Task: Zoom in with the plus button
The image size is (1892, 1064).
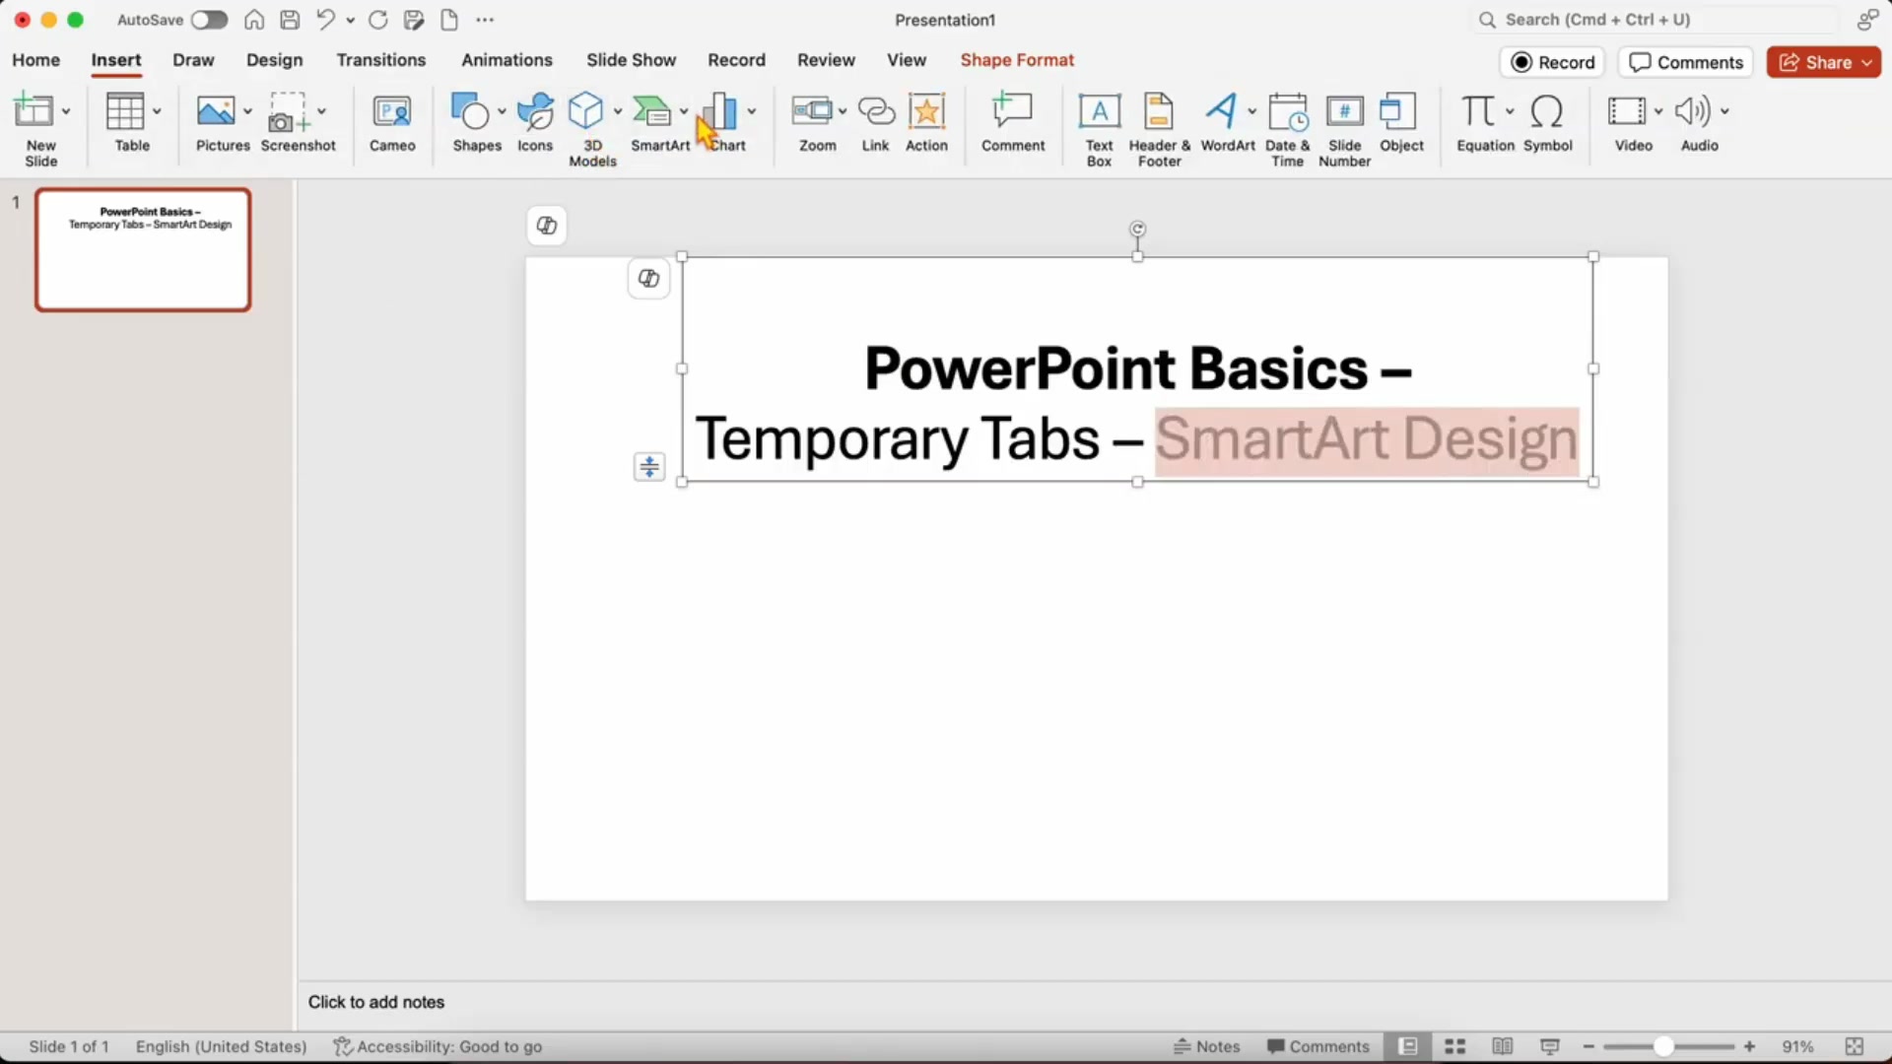Action: pyautogui.click(x=1749, y=1046)
